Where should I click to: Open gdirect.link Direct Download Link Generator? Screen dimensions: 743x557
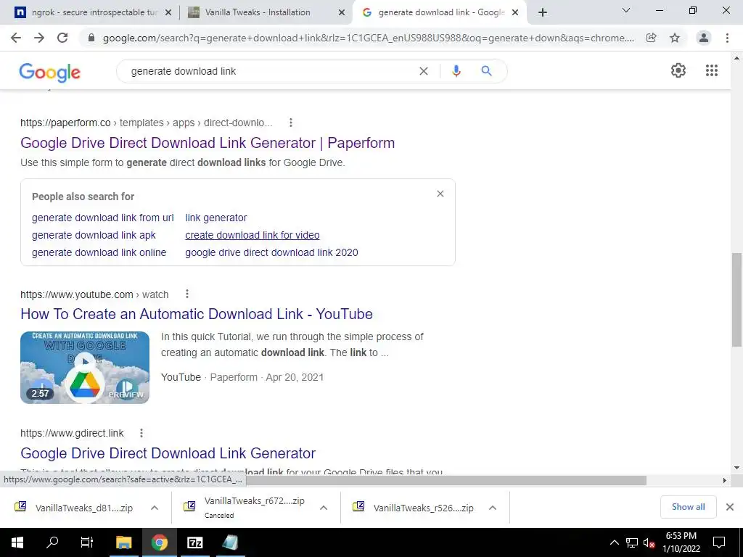pyautogui.click(x=168, y=453)
